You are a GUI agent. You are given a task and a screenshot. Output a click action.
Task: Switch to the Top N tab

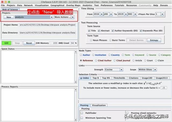point(96,78)
